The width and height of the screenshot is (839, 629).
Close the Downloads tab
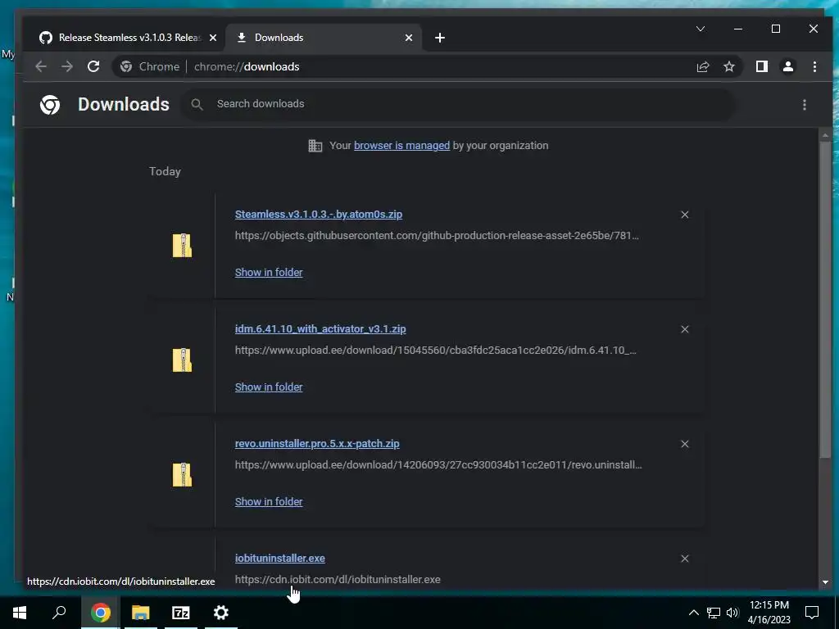tap(409, 38)
